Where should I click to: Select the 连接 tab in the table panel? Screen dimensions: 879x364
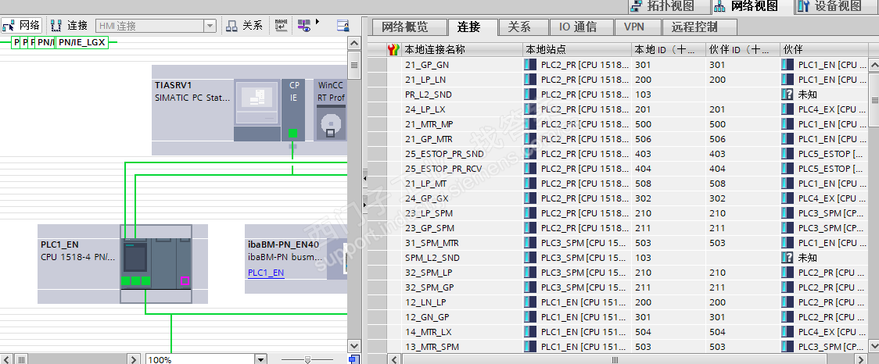coord(472,27)
